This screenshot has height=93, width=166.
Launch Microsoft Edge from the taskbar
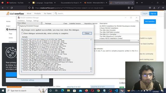click(63, 91)
